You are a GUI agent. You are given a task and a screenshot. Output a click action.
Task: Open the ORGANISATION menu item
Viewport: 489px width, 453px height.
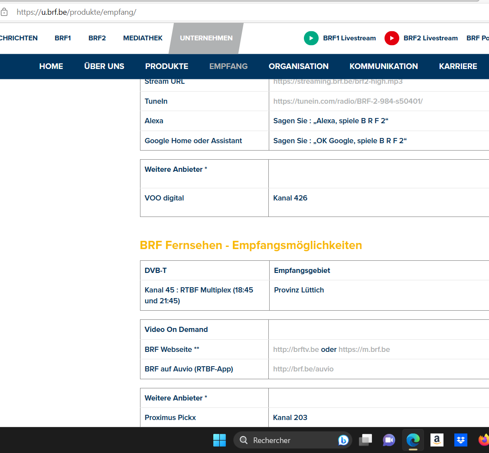click(298, 66)
